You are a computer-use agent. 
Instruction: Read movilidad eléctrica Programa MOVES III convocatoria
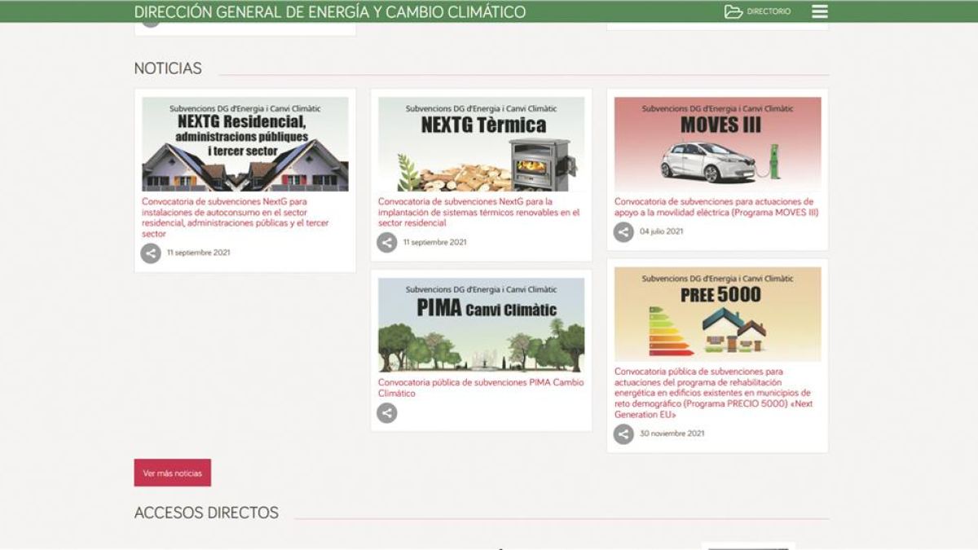pos(716,207)
